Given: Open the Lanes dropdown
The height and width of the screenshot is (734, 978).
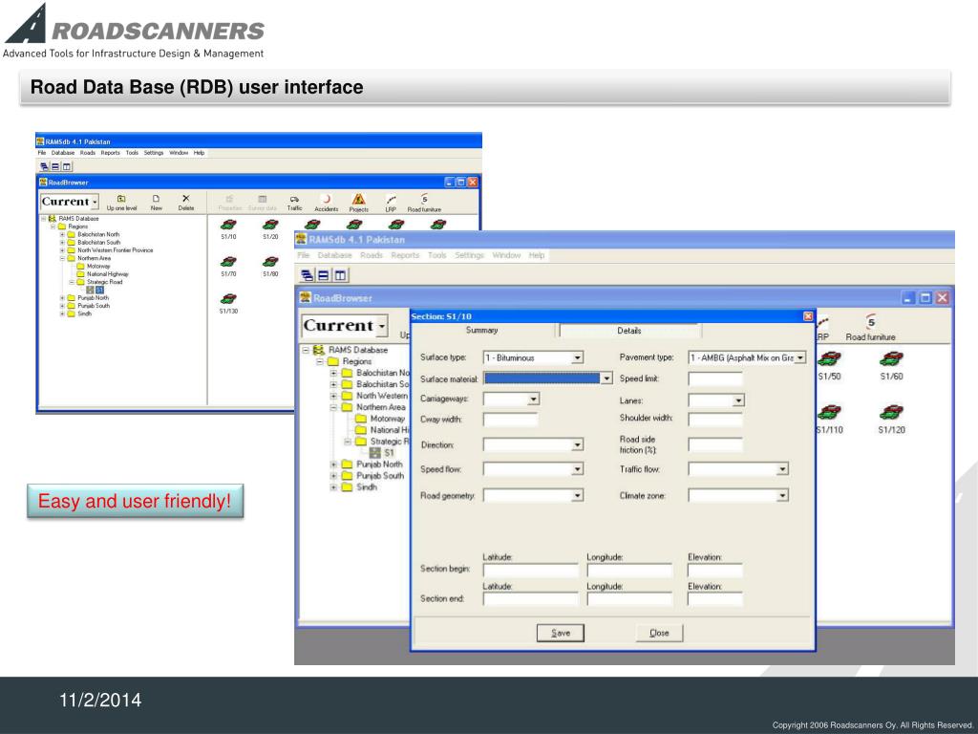Looking at the screenshot, I should (x=738, y=400).
